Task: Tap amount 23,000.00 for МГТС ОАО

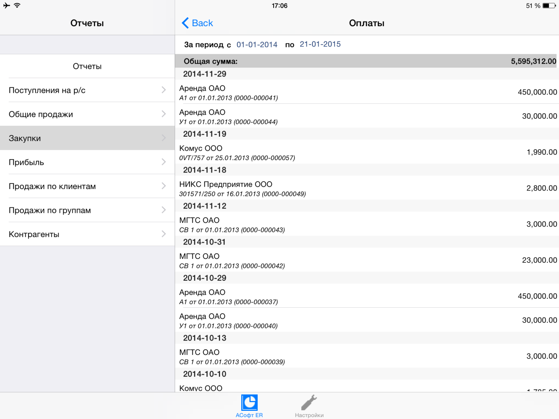Action: [539, 260]
